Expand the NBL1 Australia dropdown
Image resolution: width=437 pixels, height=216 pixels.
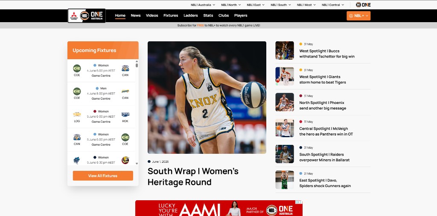[203, 5]
